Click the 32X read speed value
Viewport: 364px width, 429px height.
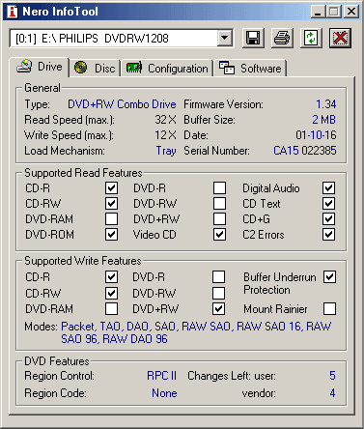(165, 120)
